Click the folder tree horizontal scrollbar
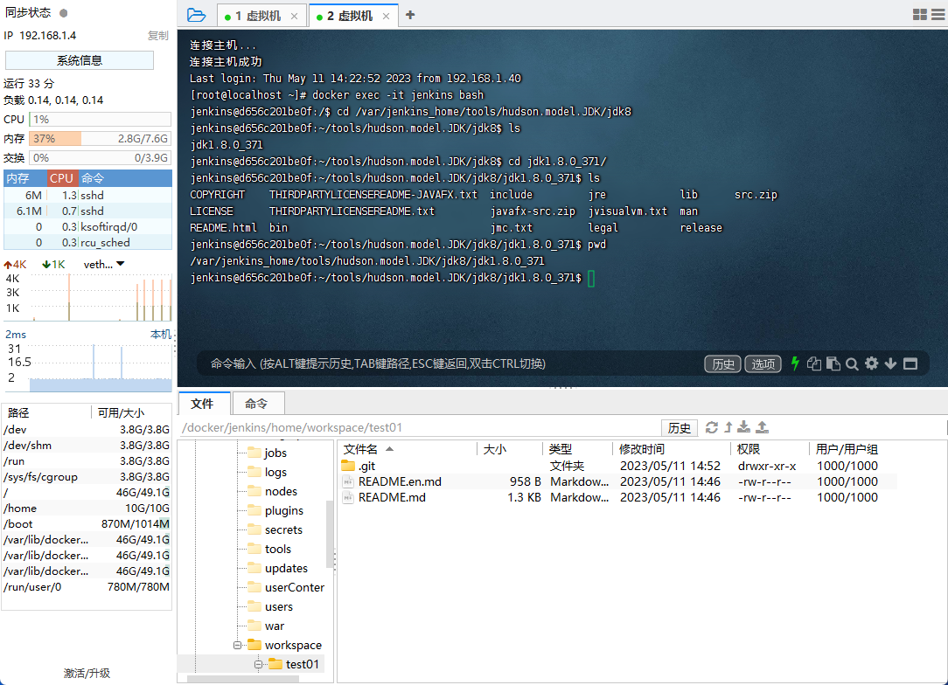Screen dimensions: 948x685 (243, 679)
